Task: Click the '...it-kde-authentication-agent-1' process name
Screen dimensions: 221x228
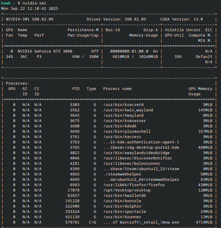Action: 141,142
